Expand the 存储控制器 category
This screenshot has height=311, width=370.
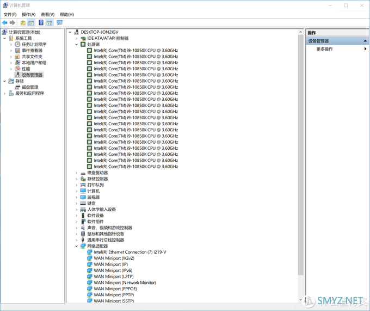(x=77, y=179)
